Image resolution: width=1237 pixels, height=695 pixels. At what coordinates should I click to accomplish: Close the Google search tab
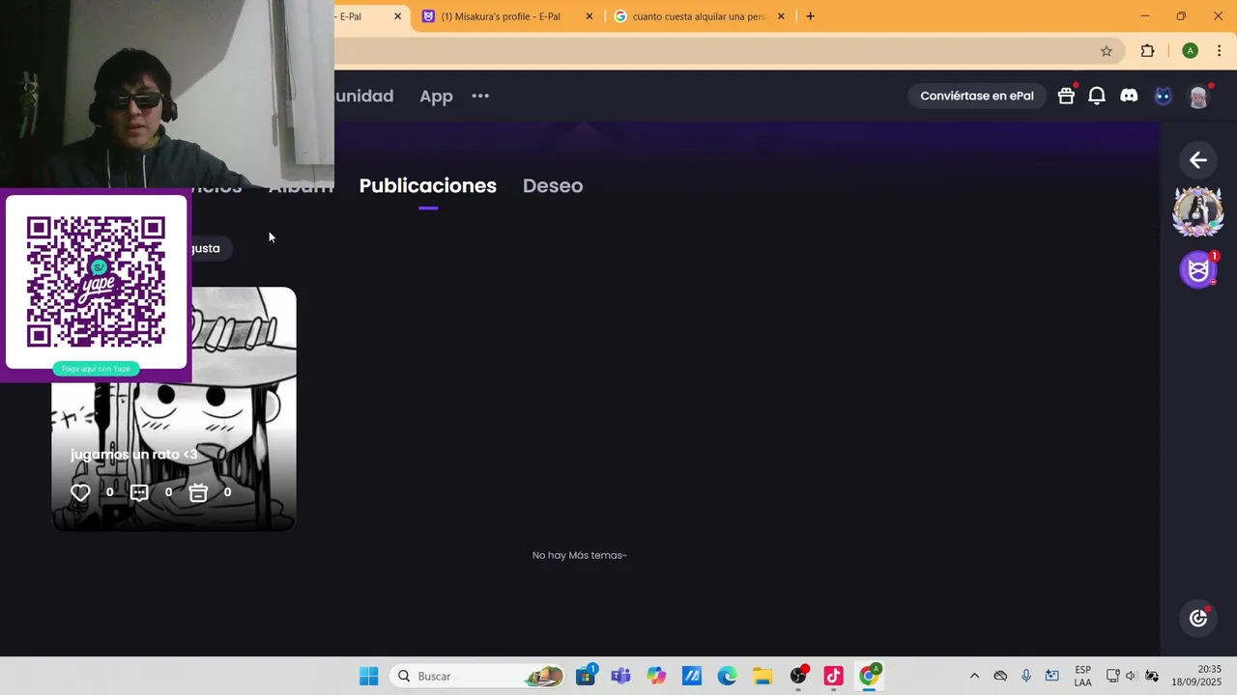(x=781, y=16)
